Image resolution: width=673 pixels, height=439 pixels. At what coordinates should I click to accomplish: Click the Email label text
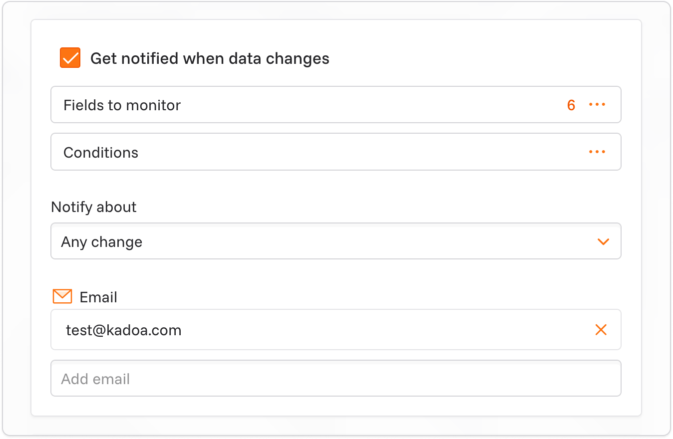pyautogui.click(x=98, y=297)
